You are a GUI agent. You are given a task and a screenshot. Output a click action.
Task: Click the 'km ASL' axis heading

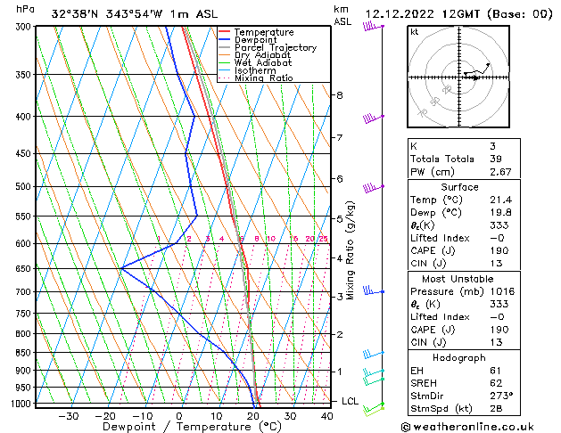pos(342,15)
